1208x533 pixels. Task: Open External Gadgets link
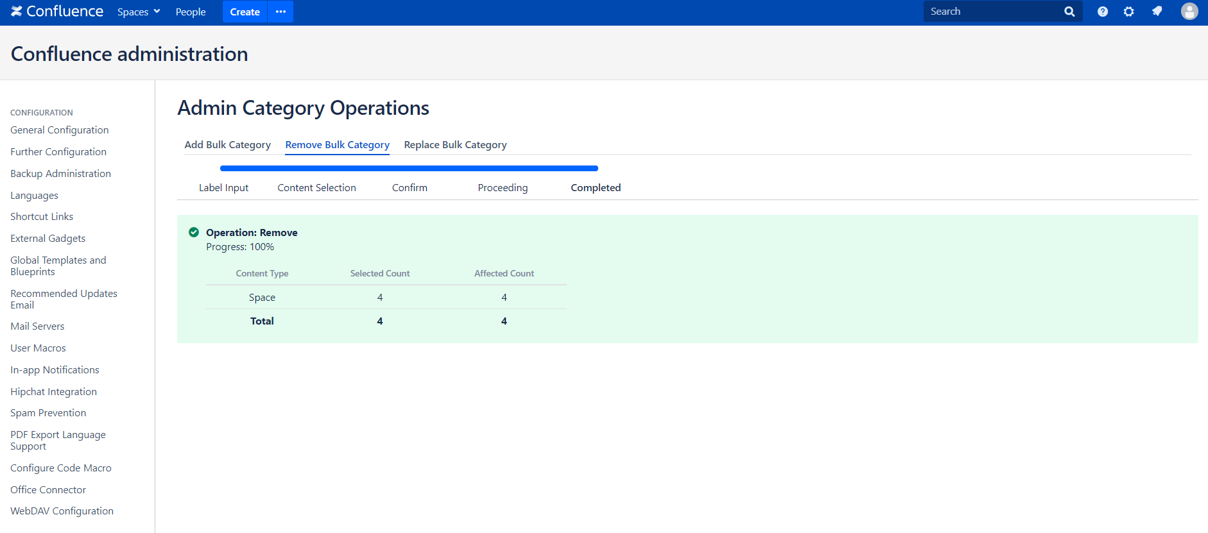[47, 239]
